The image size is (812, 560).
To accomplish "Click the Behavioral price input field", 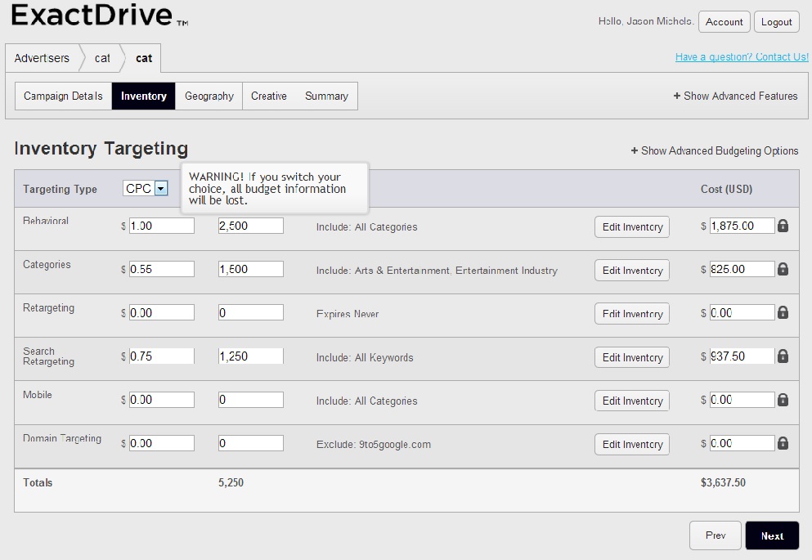I will 161,226.
